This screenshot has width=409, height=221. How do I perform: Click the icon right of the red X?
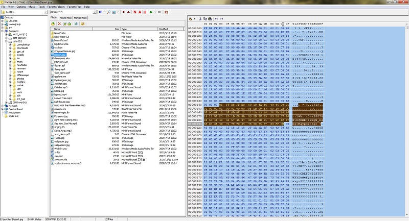coord(64,23)
